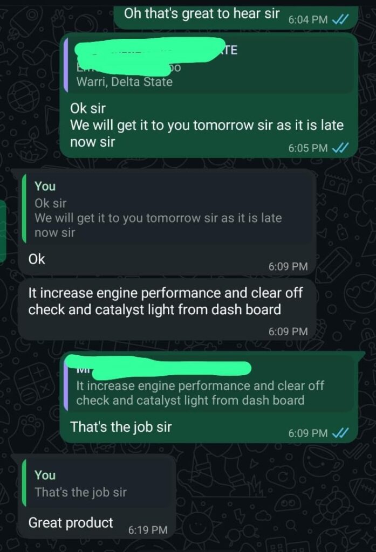Tap the "You" label above quoted "Ok sir"
Viewport: 376px width, 552px height.
coord(45,186)
